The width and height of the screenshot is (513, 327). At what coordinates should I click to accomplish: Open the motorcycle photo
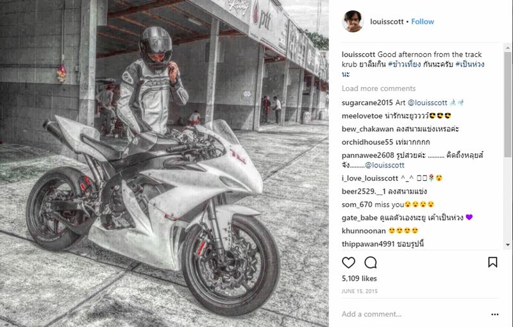164,163
